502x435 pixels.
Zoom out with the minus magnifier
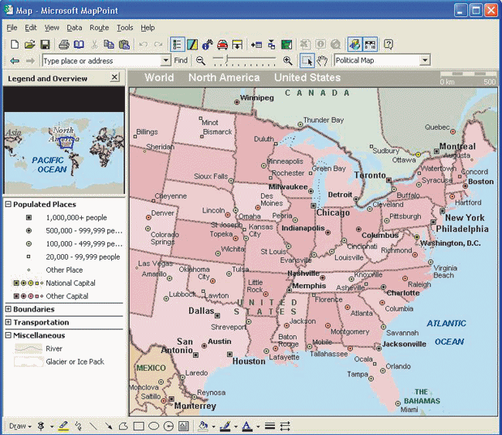point(201,60)
